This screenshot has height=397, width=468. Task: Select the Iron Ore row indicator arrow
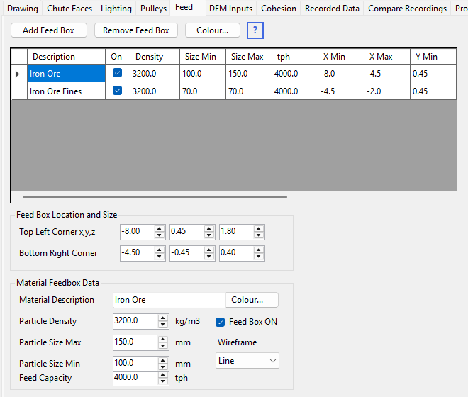click(17, 74)
